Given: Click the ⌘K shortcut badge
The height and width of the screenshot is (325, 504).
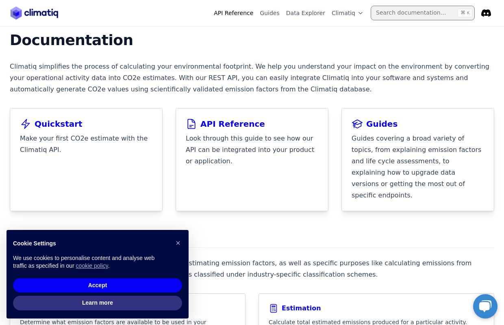Looking at the screenshot, I should (465, 13).
